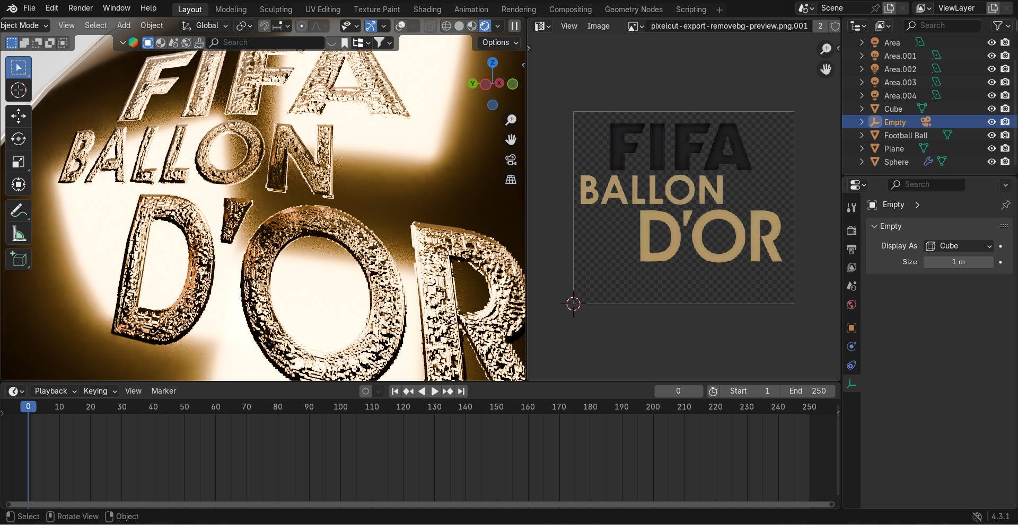Switch to the Geometry Nodes workspace tab
Image resolution: width=1018 pixels, height=525 pixels.
point(634,10)
